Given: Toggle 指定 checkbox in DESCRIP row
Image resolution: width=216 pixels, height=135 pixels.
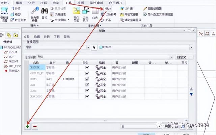Looking at the screenshot, I should pyautogui.click(x=87, y=67).
